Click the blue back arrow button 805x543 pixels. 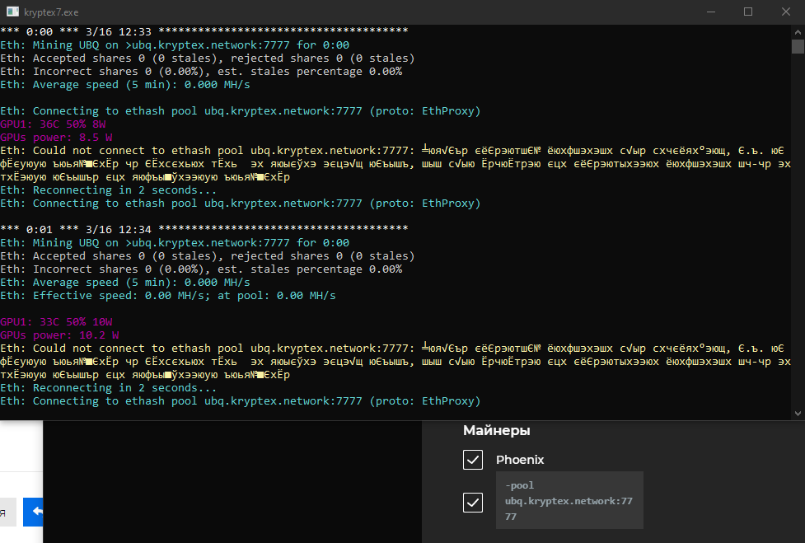[x=34, y=512]
